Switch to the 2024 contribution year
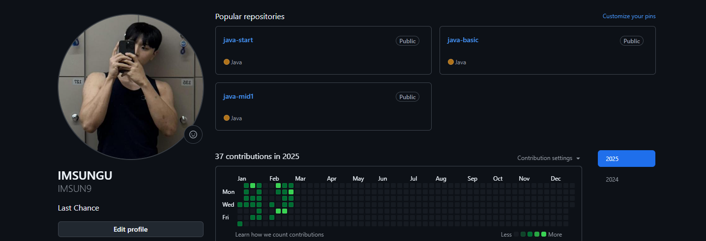 click(612, 179)
